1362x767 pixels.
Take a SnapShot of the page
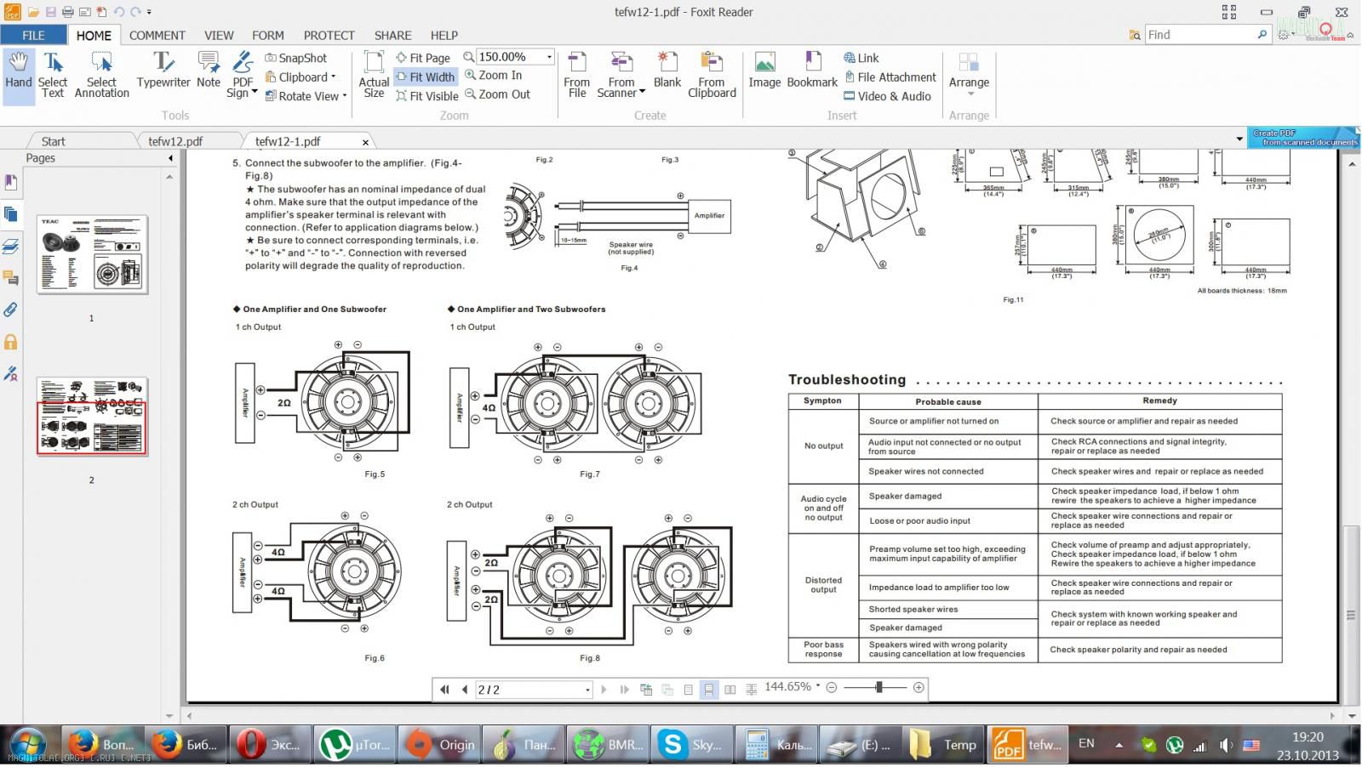point(295,58)
